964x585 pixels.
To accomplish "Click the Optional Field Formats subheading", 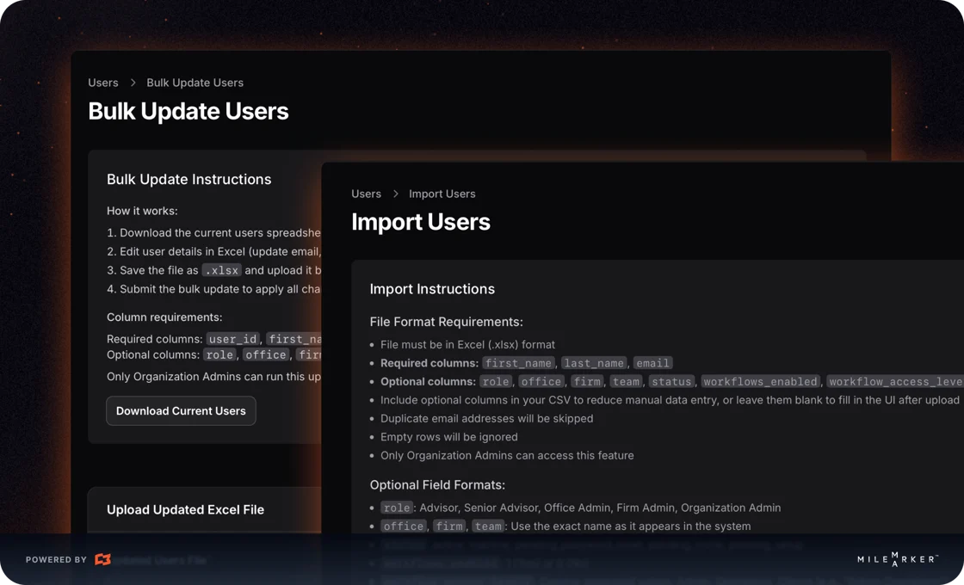I will coord(437,485).
